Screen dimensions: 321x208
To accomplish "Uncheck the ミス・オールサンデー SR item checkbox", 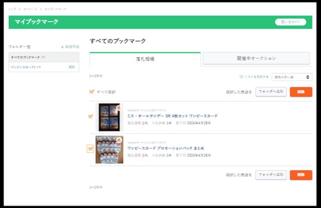I will pyautogui.click(x=91, y=117).
